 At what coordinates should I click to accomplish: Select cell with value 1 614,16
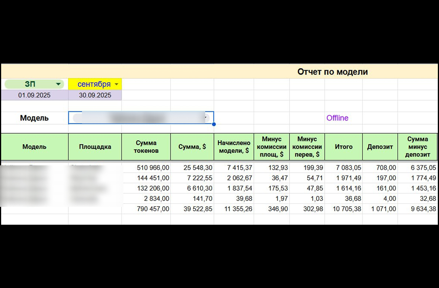344,189
